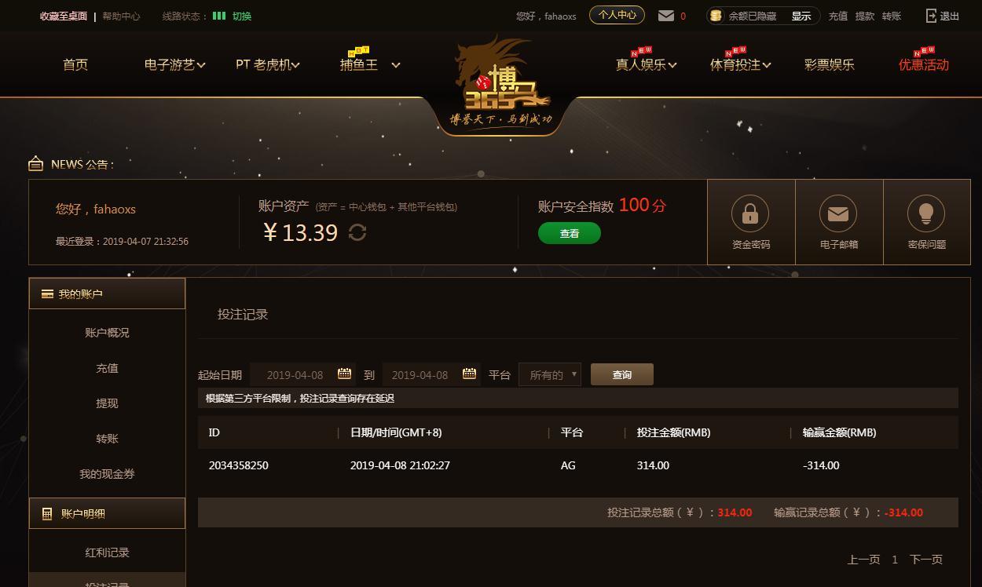This screenshot has width=982, height=587.
Task: Open the 电子邮箱 envelope icon
Action: click(x=838, y=213)
